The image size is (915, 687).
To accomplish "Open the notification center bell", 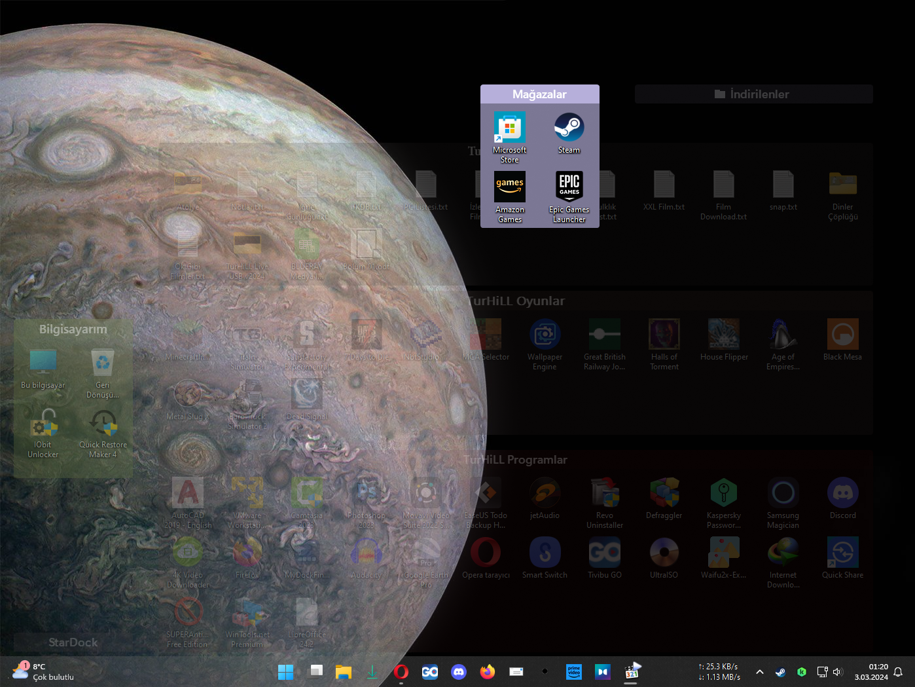I will tap(898, 672).
